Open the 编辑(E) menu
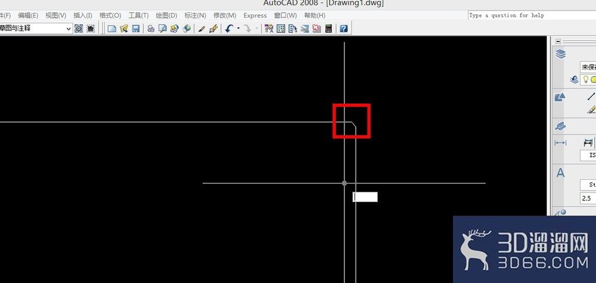This screenshot has height=283, width=596. [28, 15]
